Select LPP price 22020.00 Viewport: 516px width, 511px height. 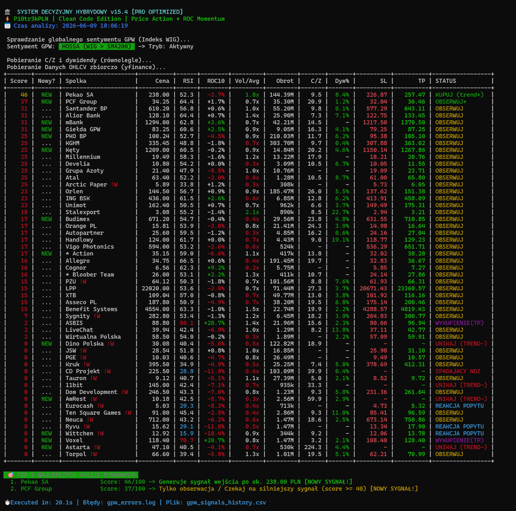point(156,289)
